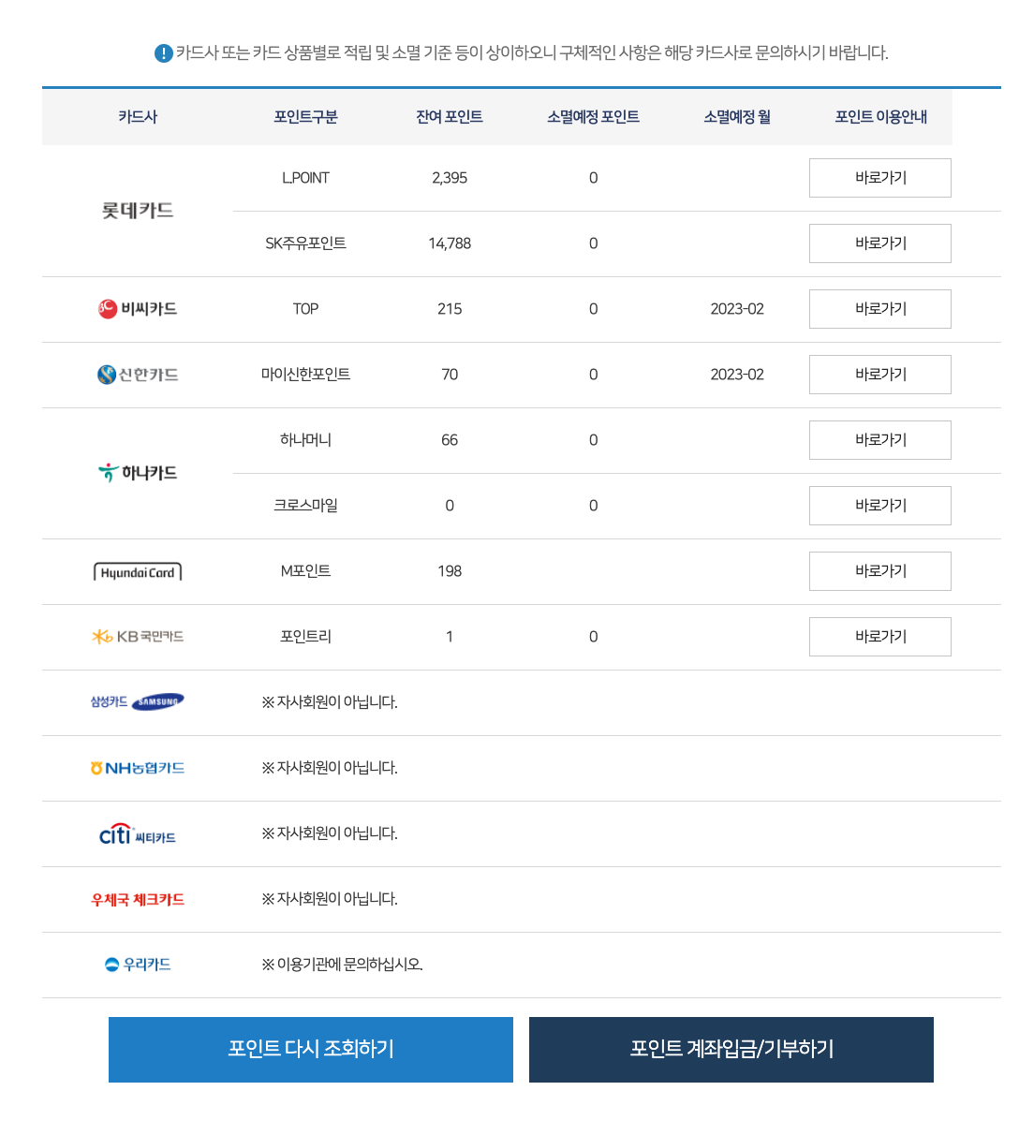Viewport: 1019px width, 1135px height.
Task: Click 포인트 다시 조회하기 button
Action: click(311, 1050)
